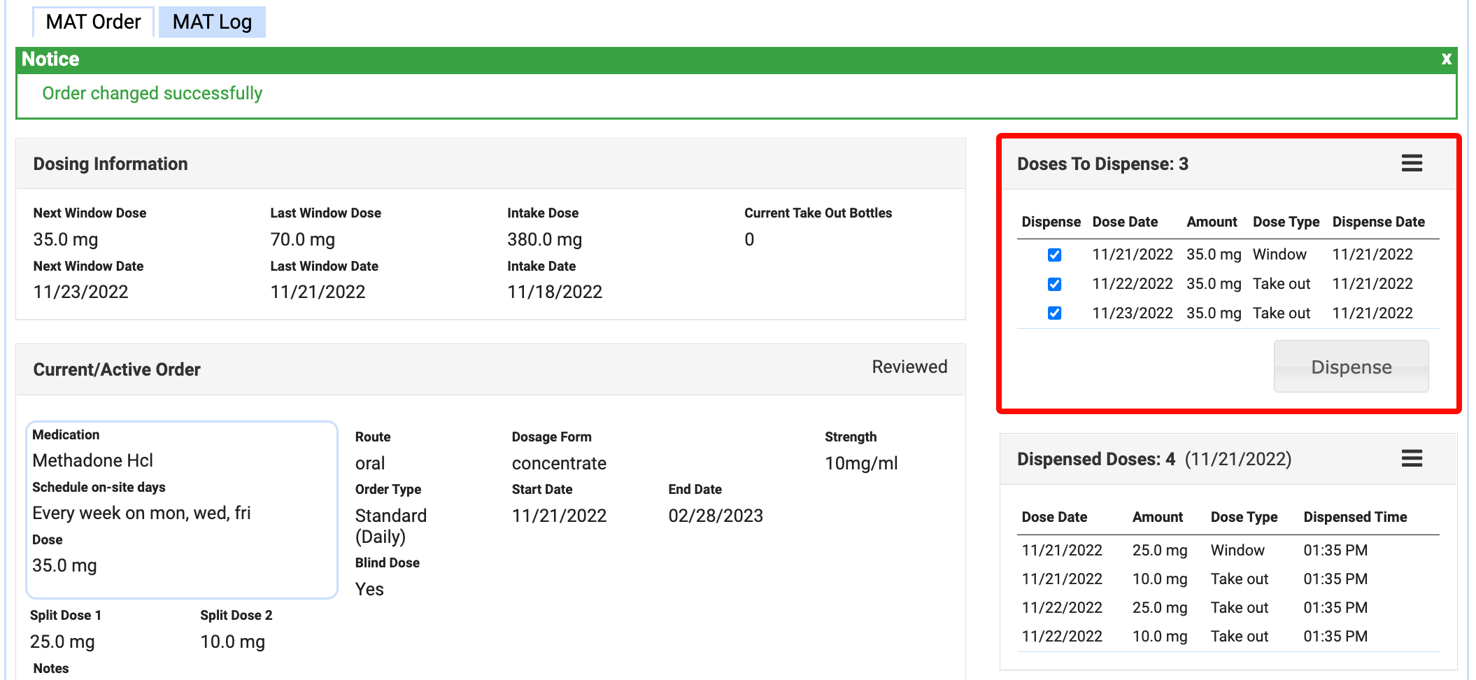Uncheck the 11/22/2022 Take out dose checkbox

(x=1054, y=284)
